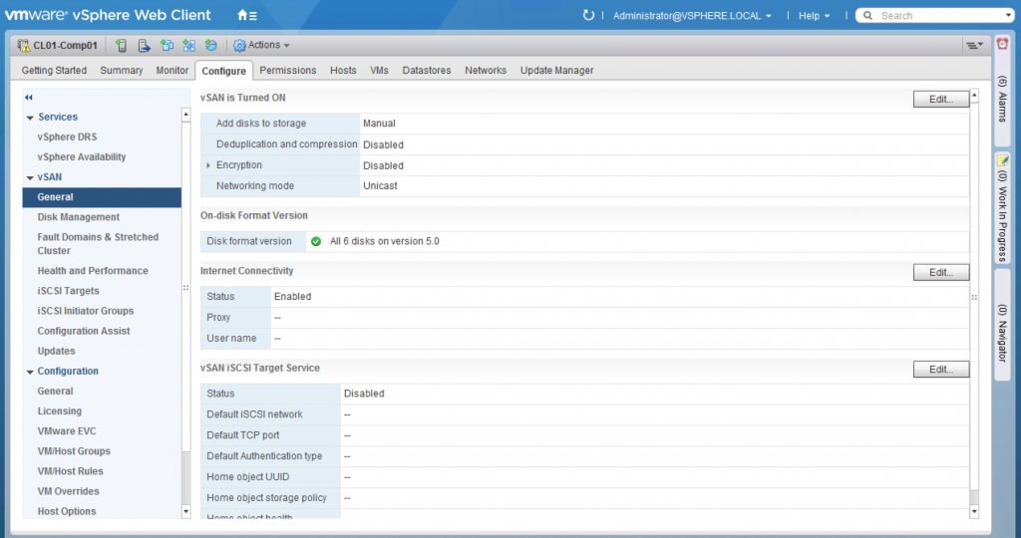Screen dimensions: 1021x538
Task: Select vSphere Availability in sidebar
Action: (82, 156)
